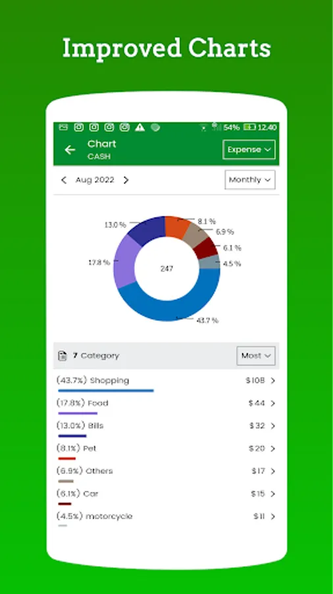
Task: Go back using the arrow icon
Action: pyautogui.click(x=70, y=150)
